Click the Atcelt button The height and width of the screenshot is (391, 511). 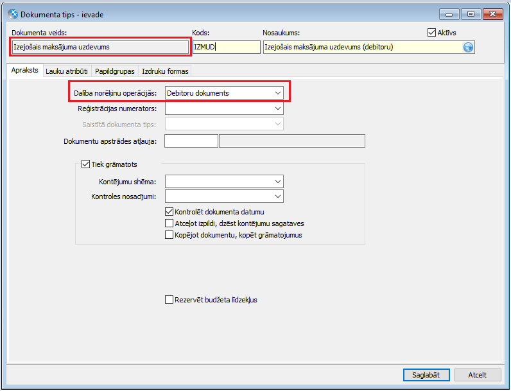click(x=478, y=375)
